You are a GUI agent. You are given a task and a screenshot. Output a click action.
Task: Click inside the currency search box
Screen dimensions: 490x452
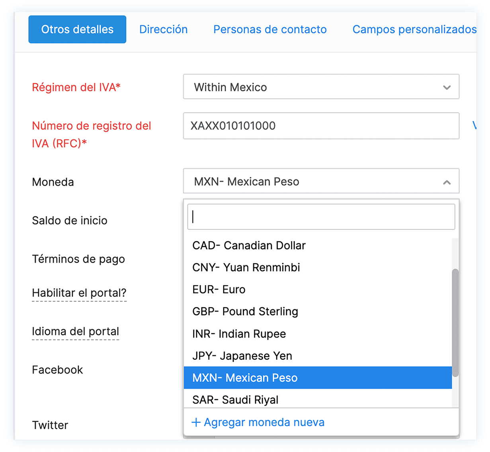(x=321, y=216)
